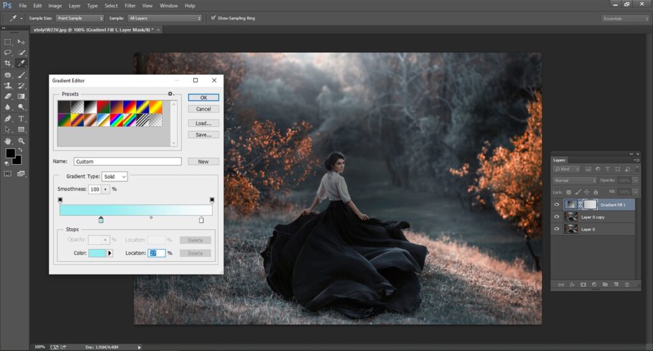
Task: Add a layer style with fx button
Action: pyautogui.click(x=572, y=285)
